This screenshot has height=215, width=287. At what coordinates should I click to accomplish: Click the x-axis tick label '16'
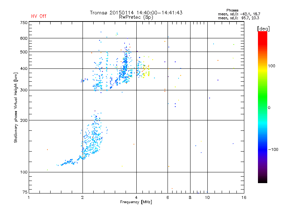tap(244, 197)
